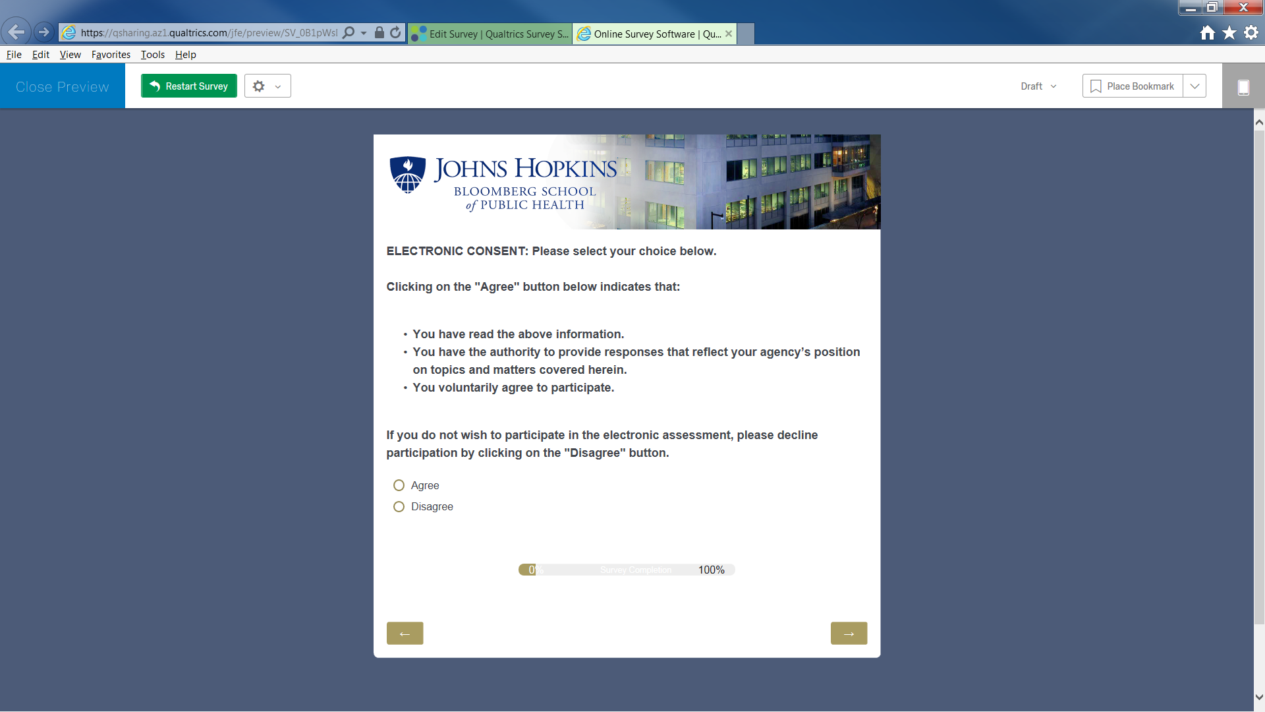Expand the preview settings gear dropdown
The image size is (1265, 712).
coord(267,86)
